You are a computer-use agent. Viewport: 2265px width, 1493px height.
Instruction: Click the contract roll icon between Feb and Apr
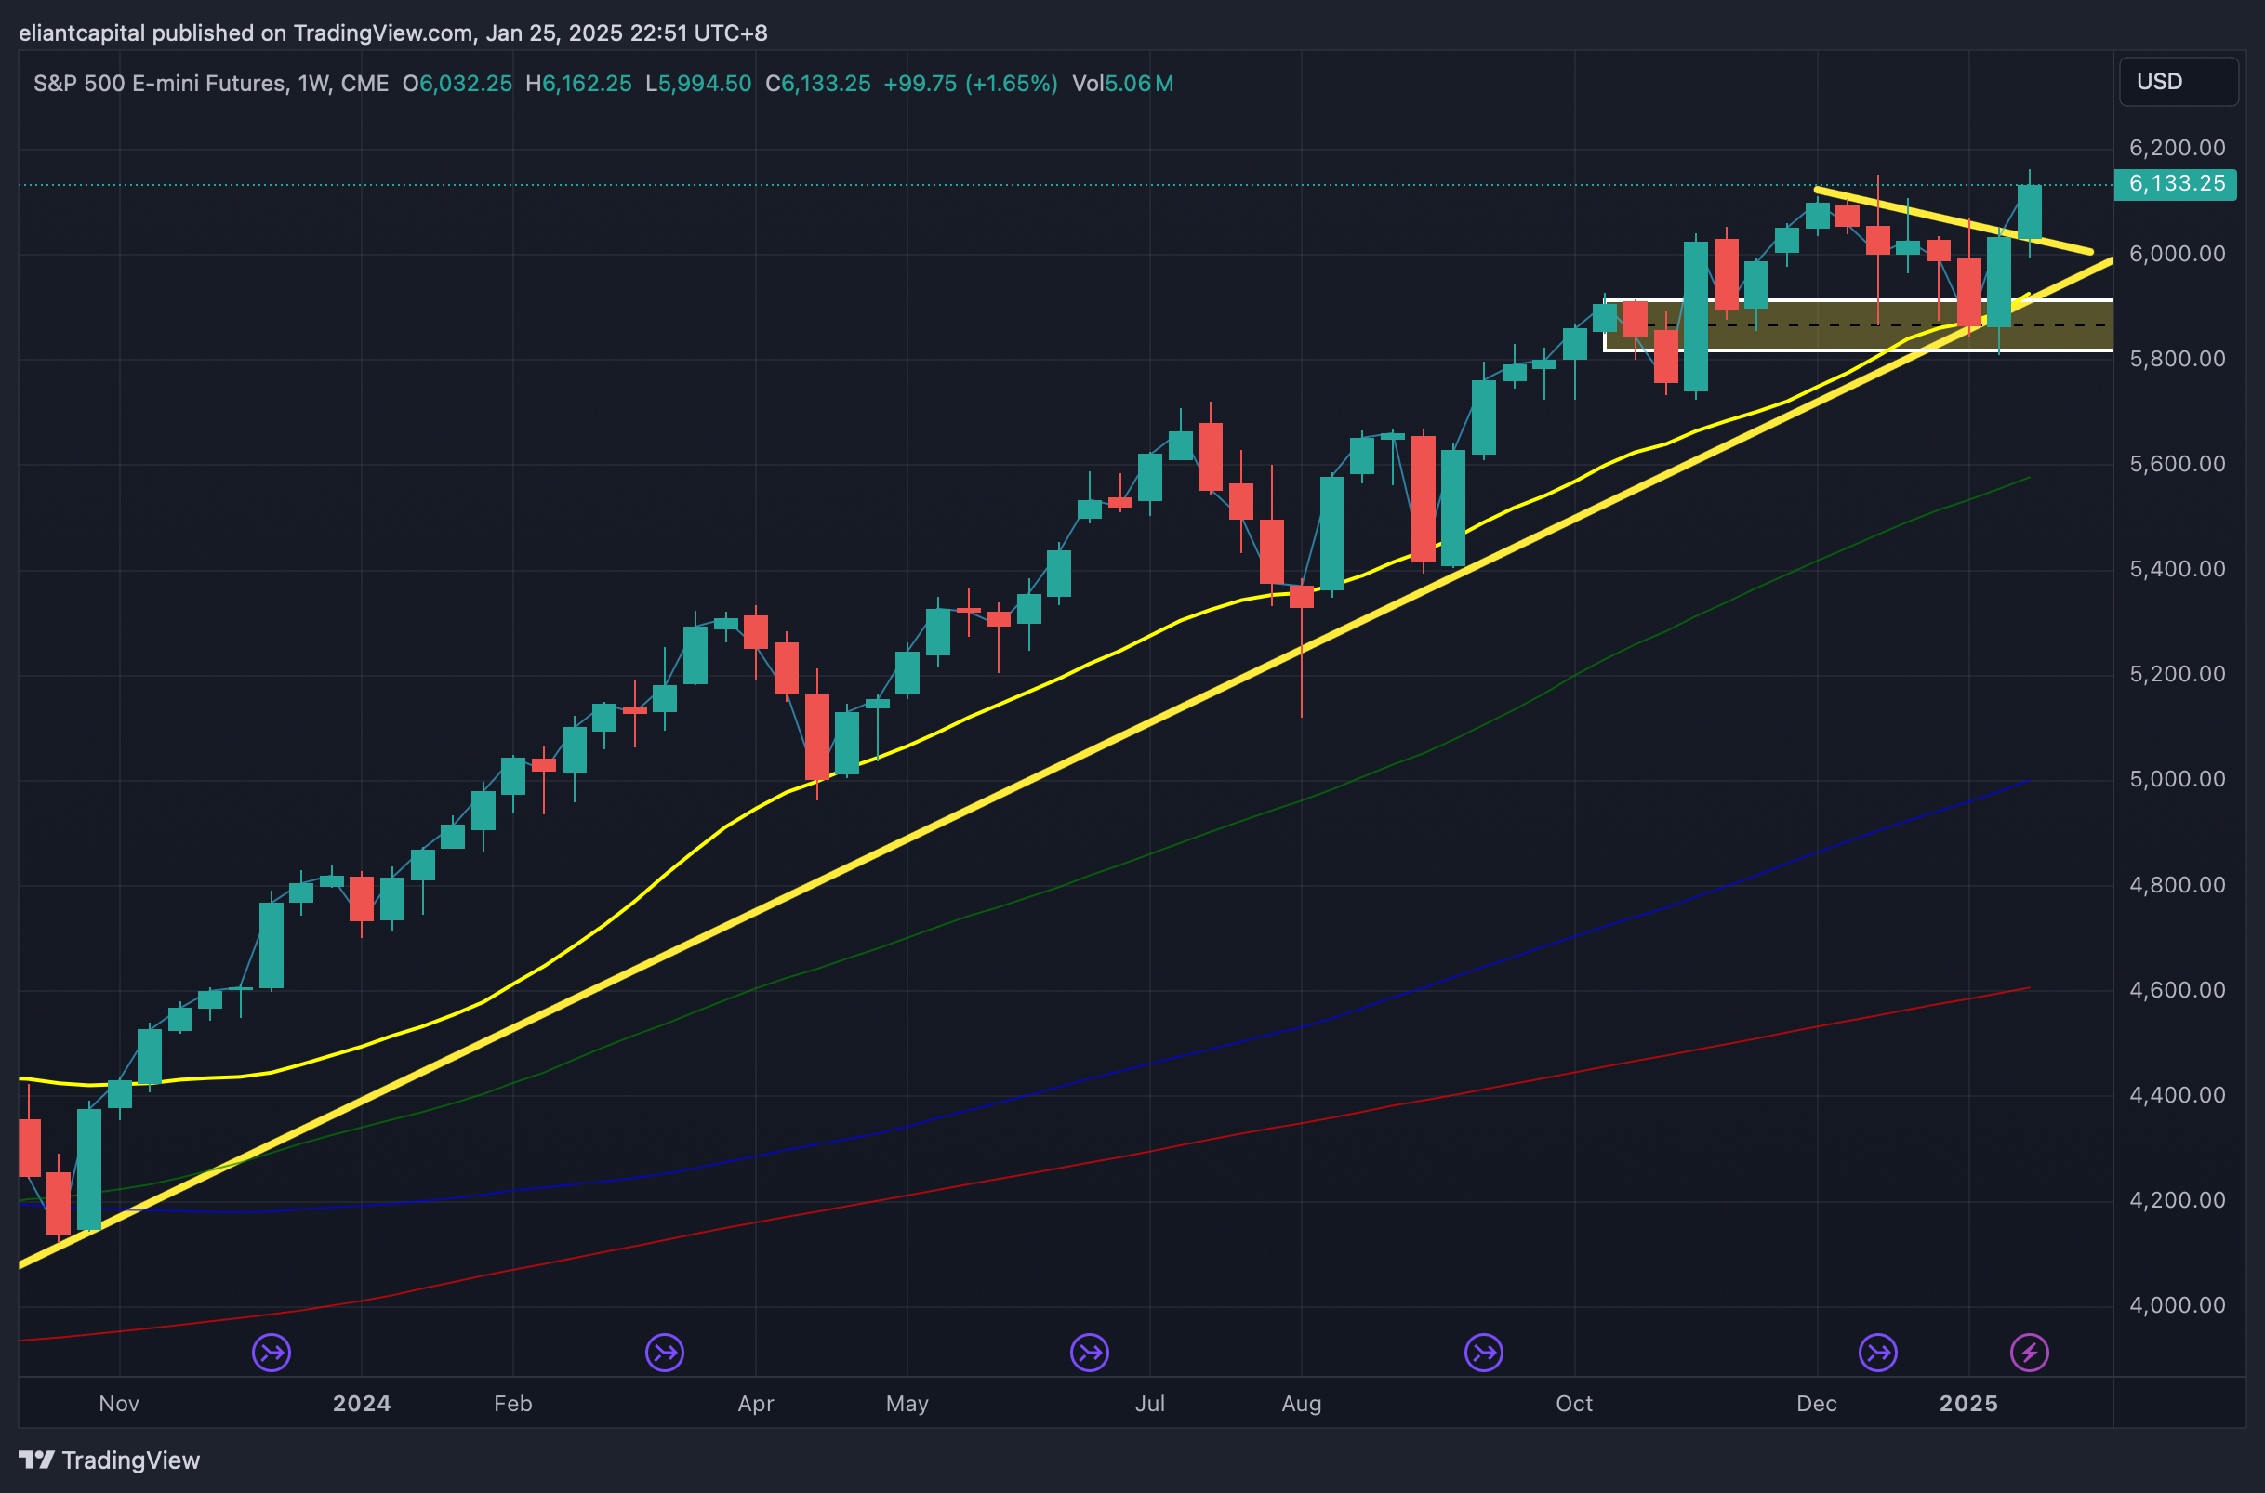point(665,1352)
